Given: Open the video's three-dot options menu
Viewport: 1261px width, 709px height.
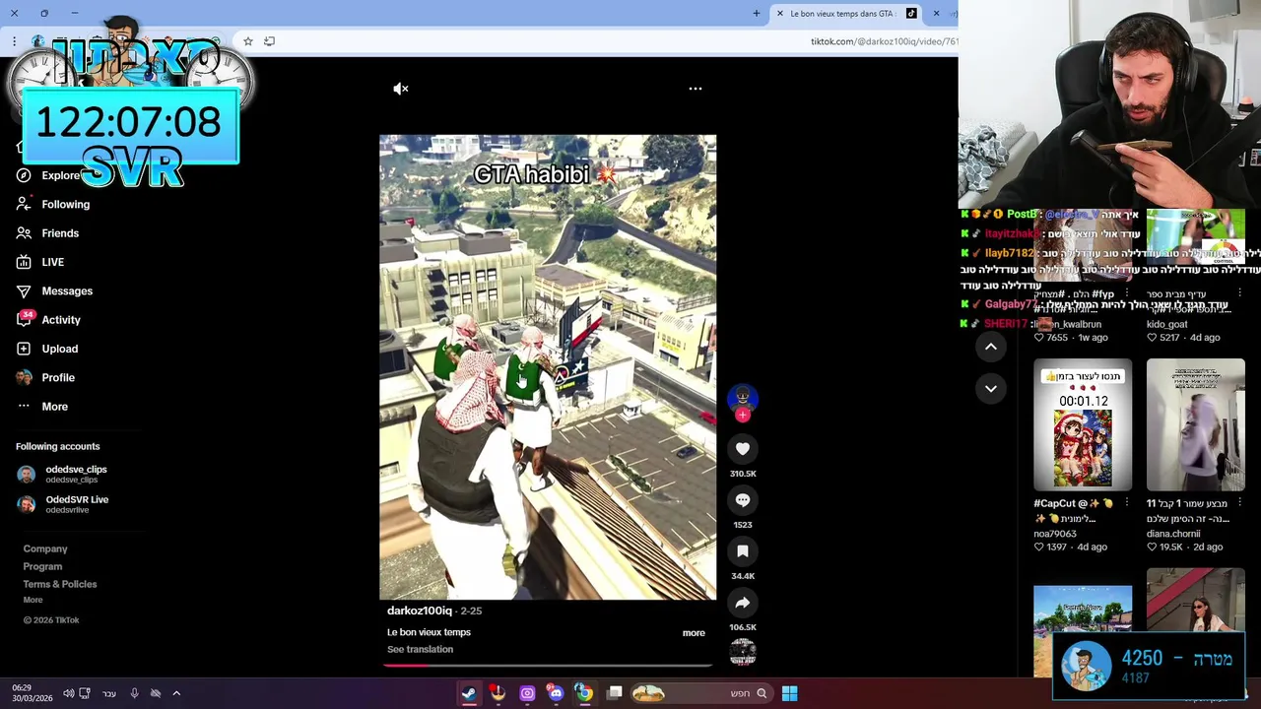Looking at the screenshot, I should [x=696, y=89].
